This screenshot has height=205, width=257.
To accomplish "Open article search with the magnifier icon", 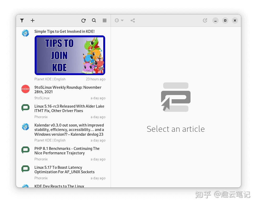I will 94,20.
